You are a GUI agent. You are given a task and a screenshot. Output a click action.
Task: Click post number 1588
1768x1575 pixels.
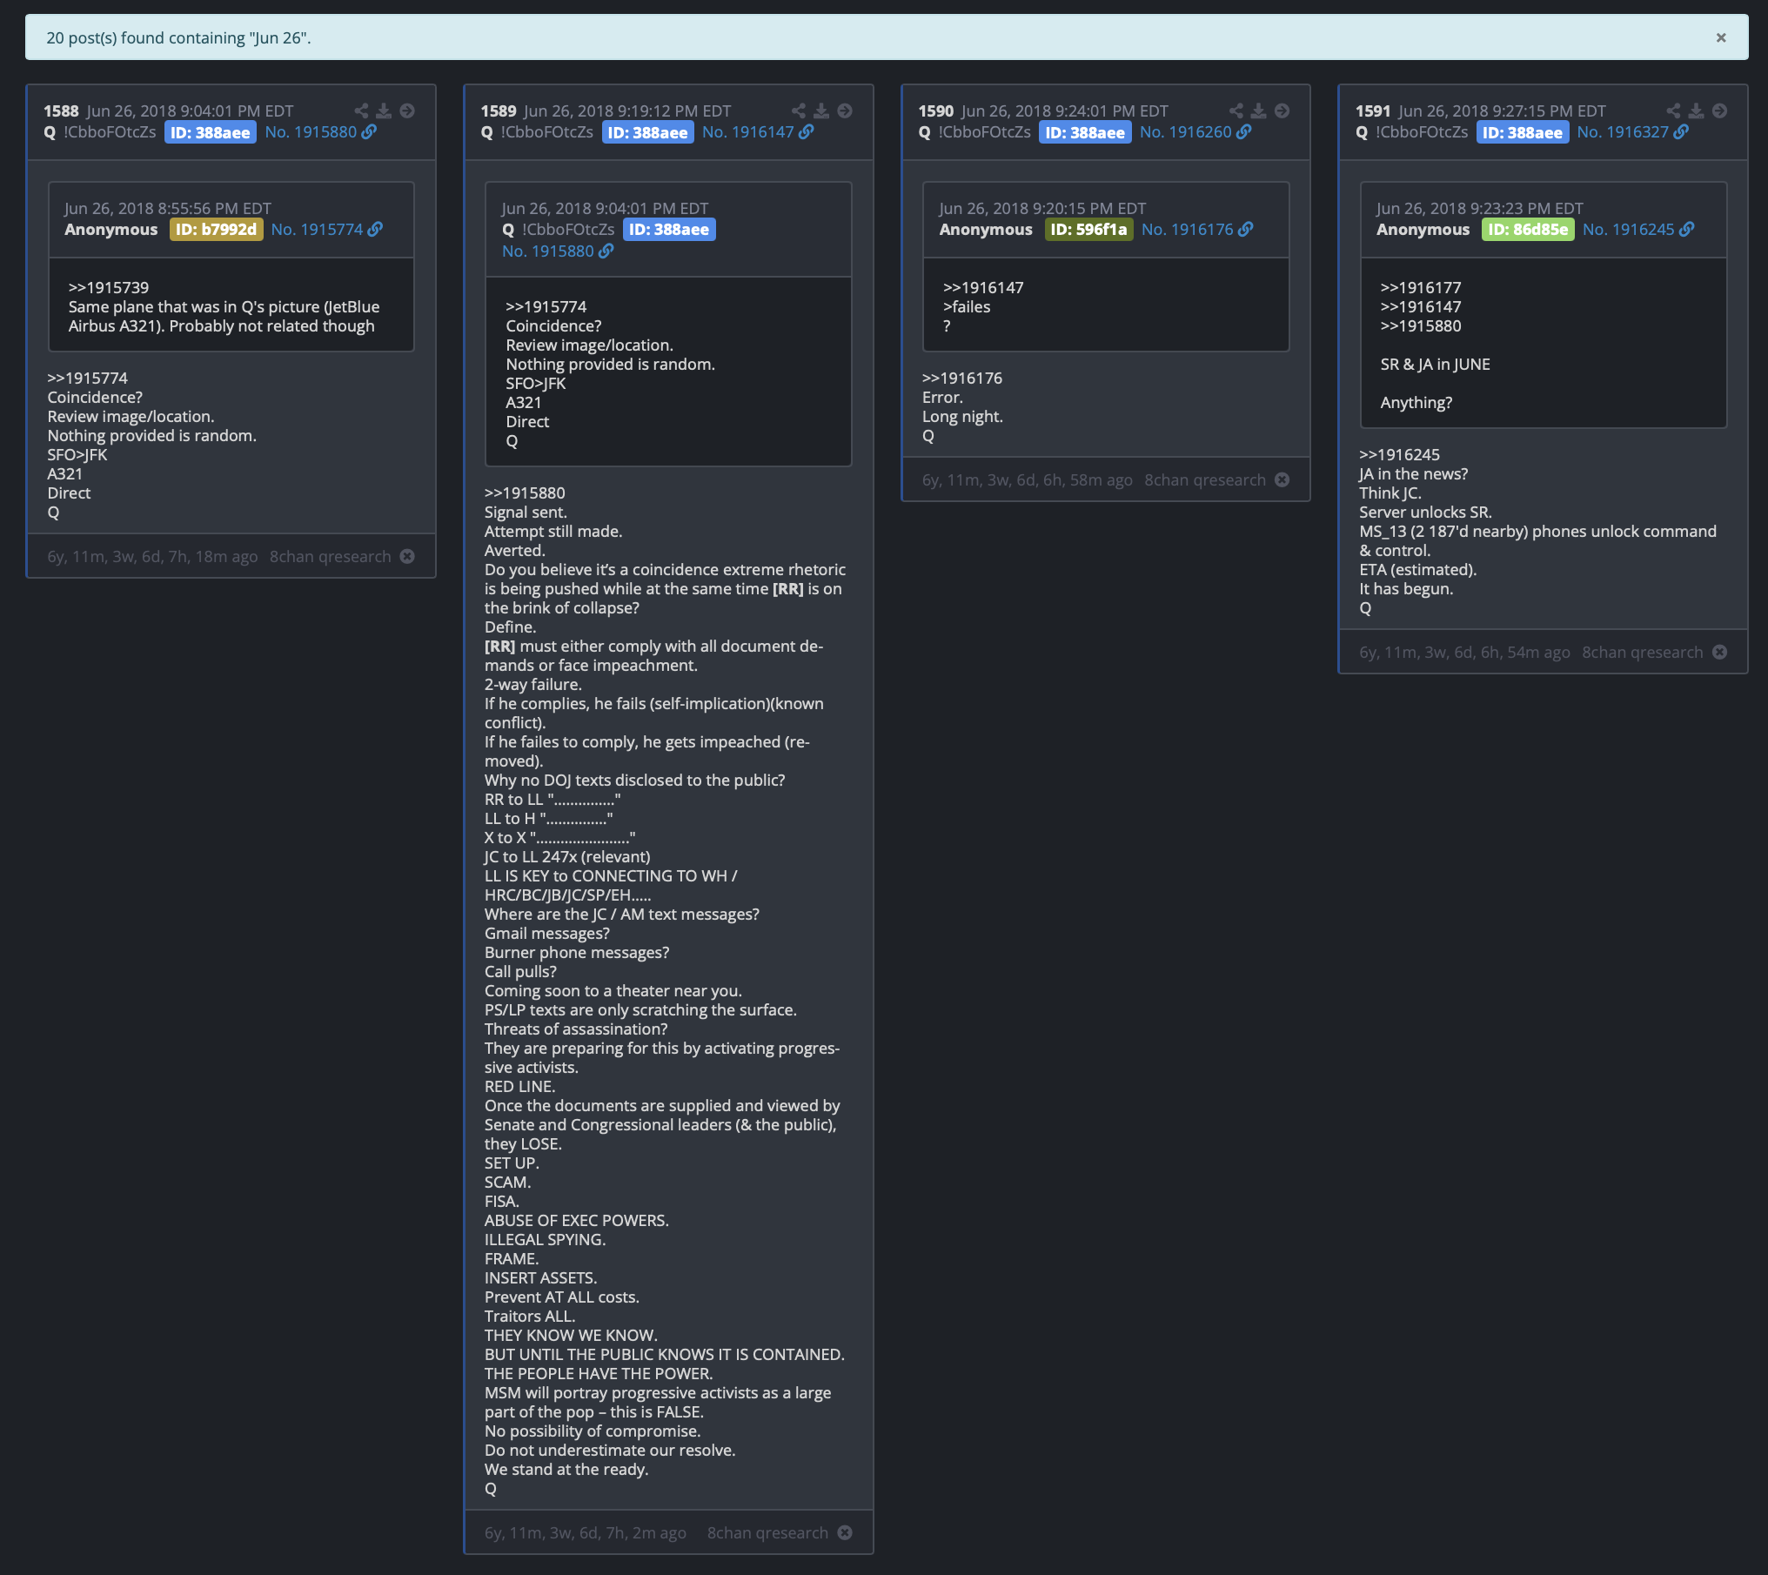click(61, 111)
